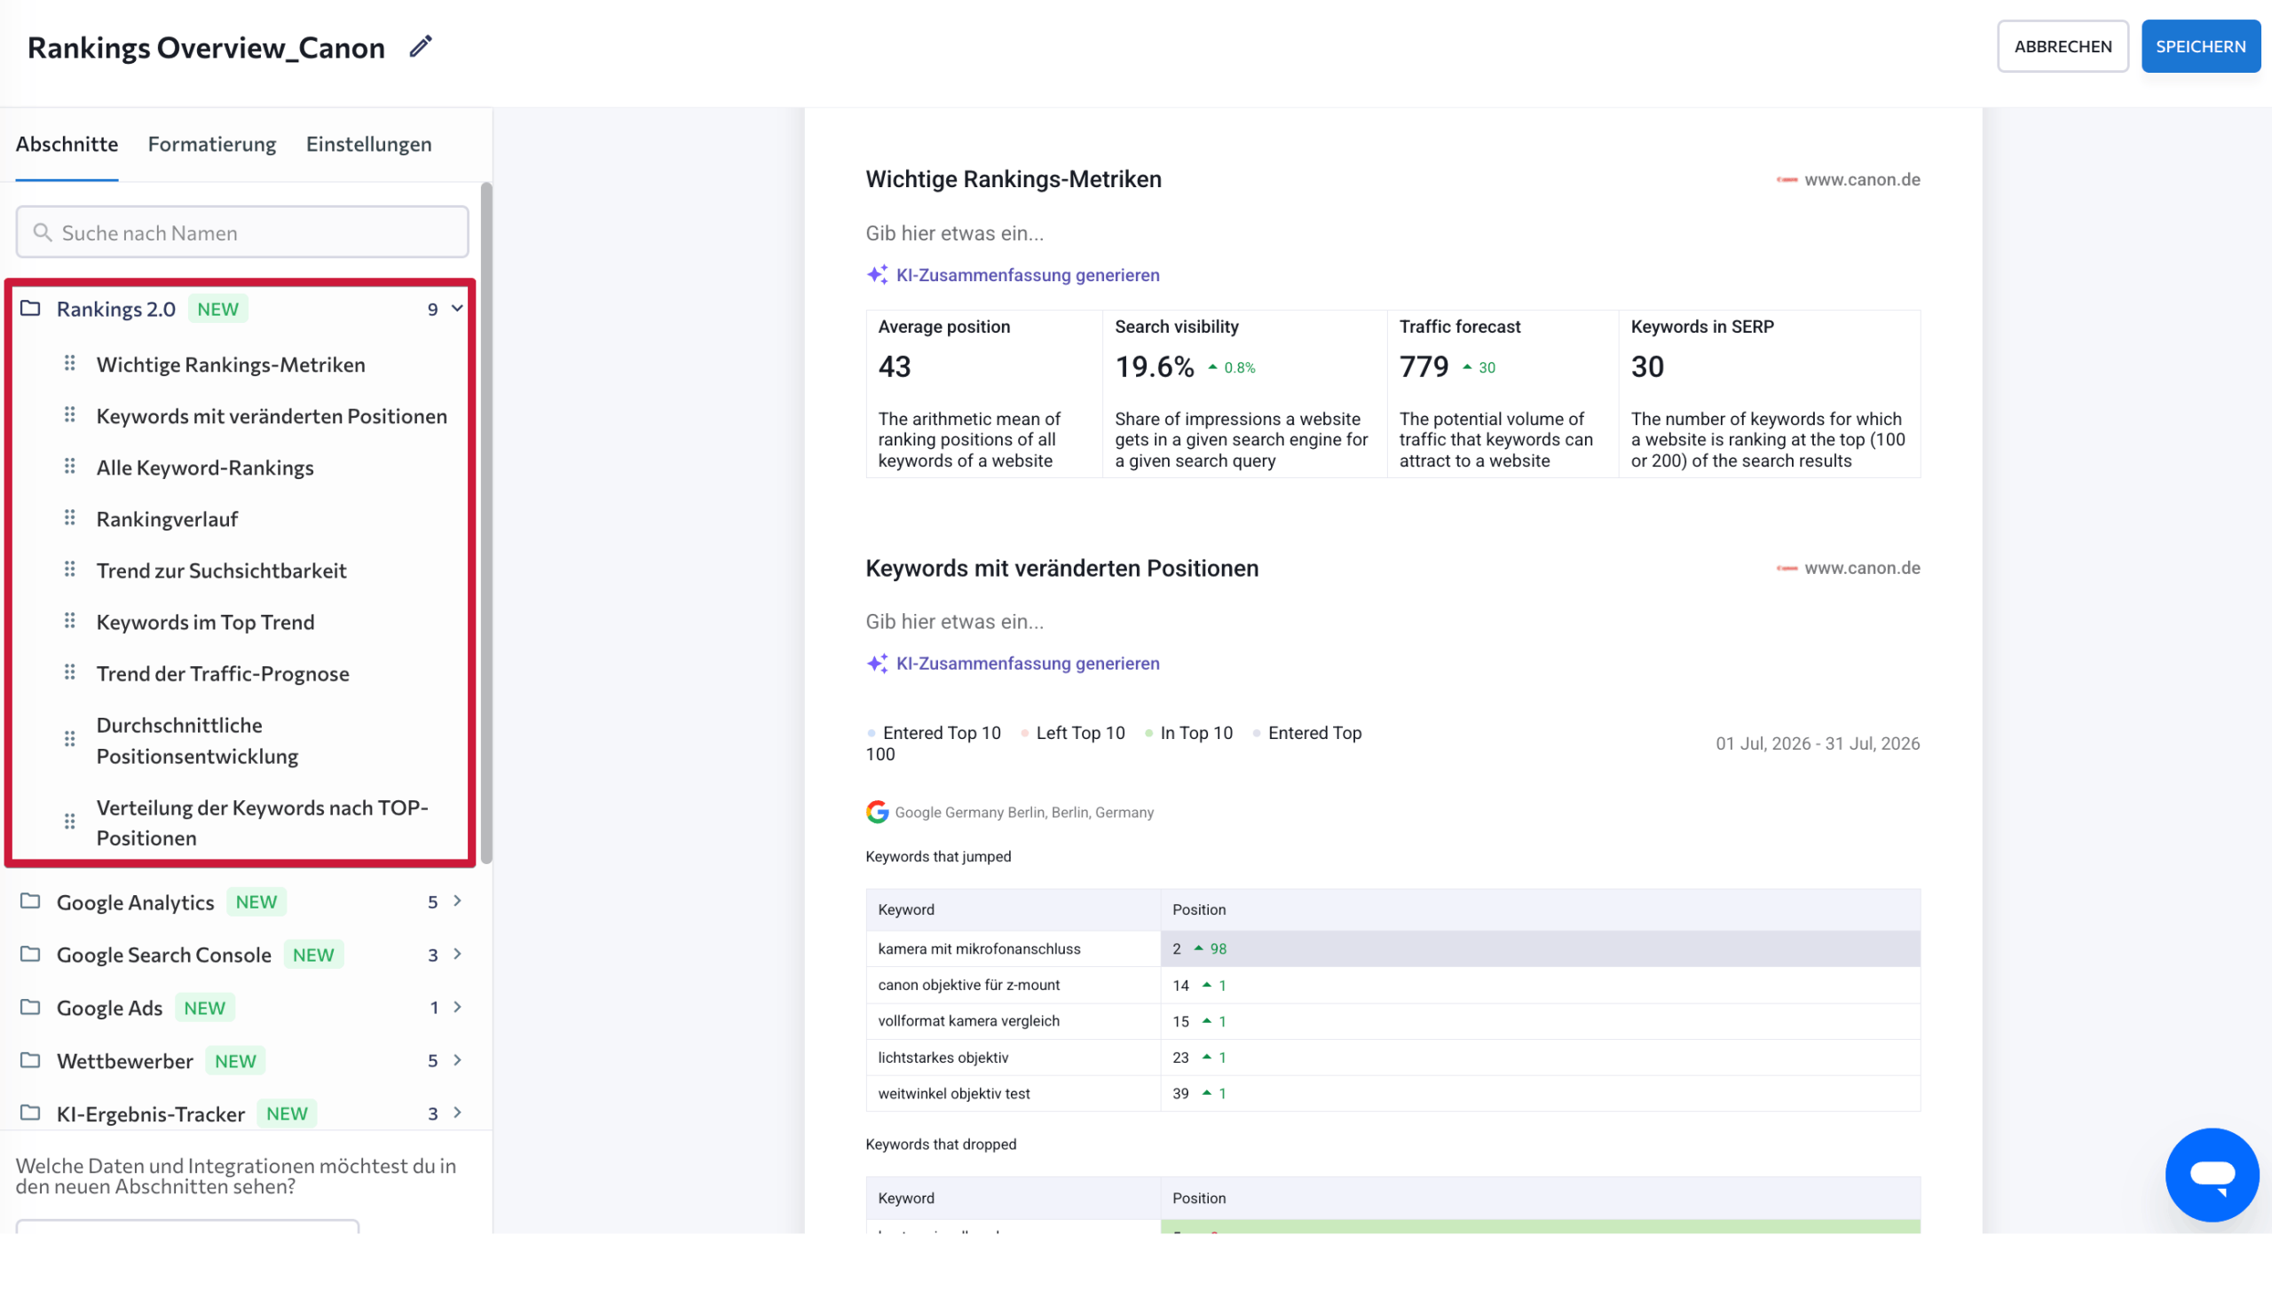Image resolution: width=2272 pixels, height=1290 pixels.
Task: Open the Formatierung tab
Action: click(x=212, y=145)
